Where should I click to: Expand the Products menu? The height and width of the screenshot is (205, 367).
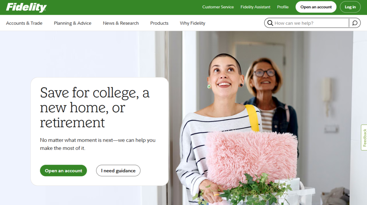pos(159,23)
